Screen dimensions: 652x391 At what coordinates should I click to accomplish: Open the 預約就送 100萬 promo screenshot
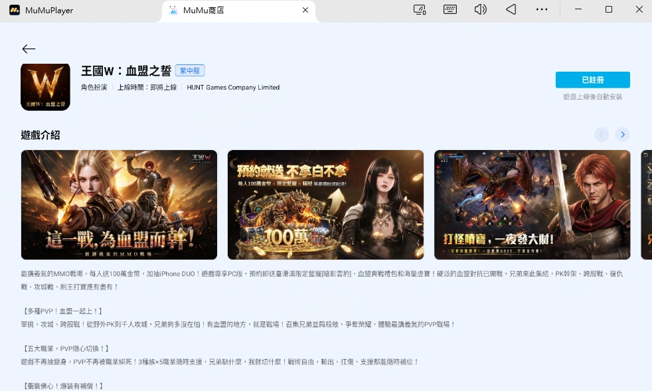click(325, 204)
